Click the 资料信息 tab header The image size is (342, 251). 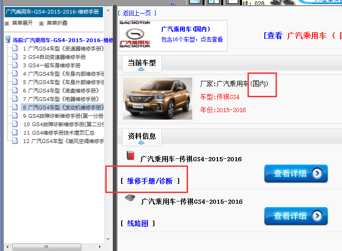coord(142,137)
